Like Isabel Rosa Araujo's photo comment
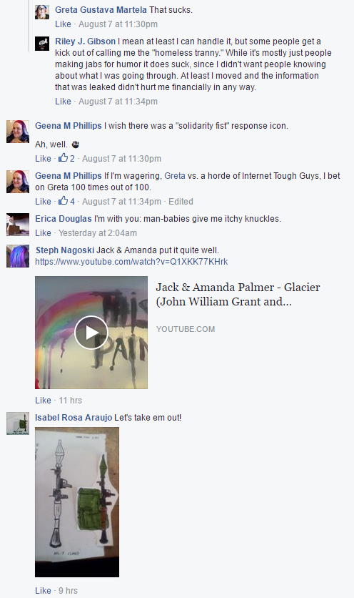 tap(43, 591)
